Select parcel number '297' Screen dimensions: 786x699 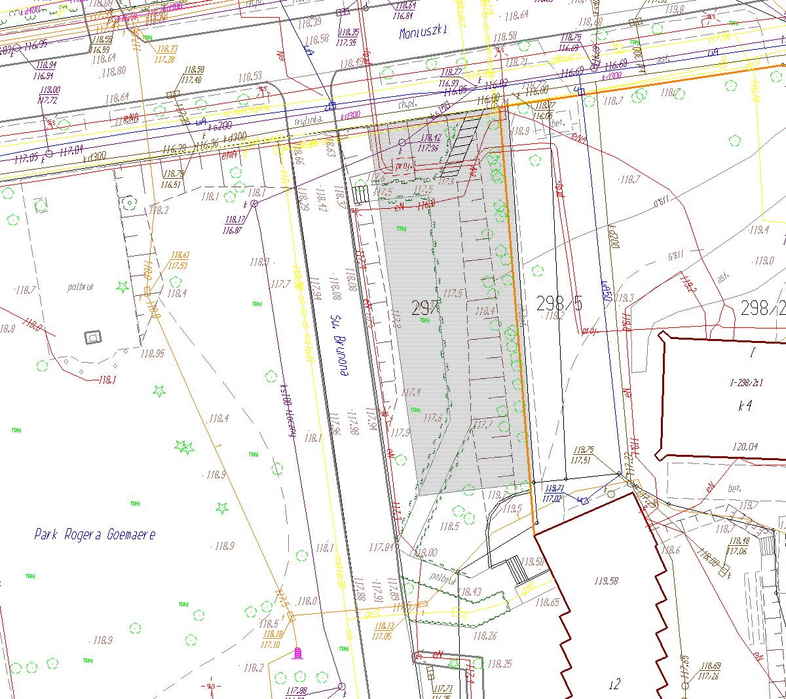click(424, 307)
